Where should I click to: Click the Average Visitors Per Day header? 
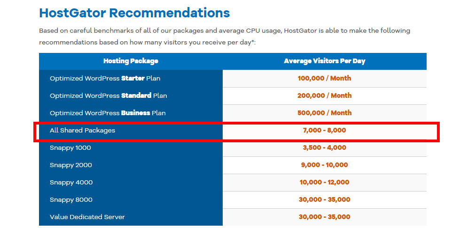[325, 61]
